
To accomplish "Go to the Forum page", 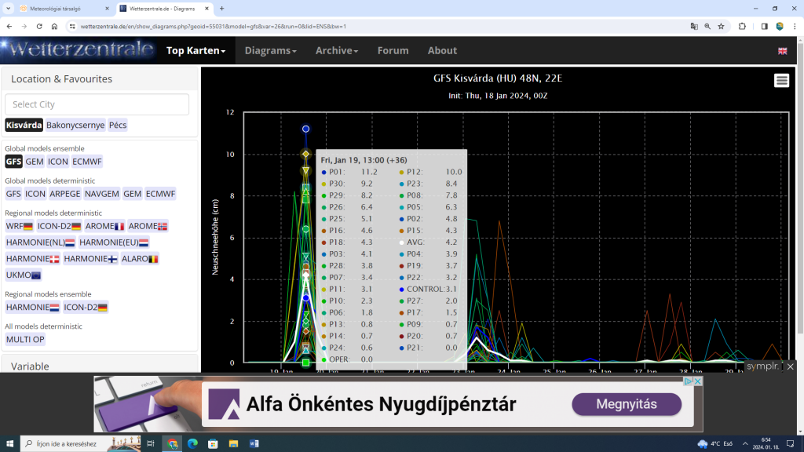I will [x=393, y=50].
